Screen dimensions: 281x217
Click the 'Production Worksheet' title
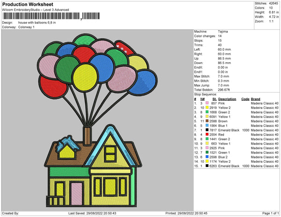click(x=28, y=4)
